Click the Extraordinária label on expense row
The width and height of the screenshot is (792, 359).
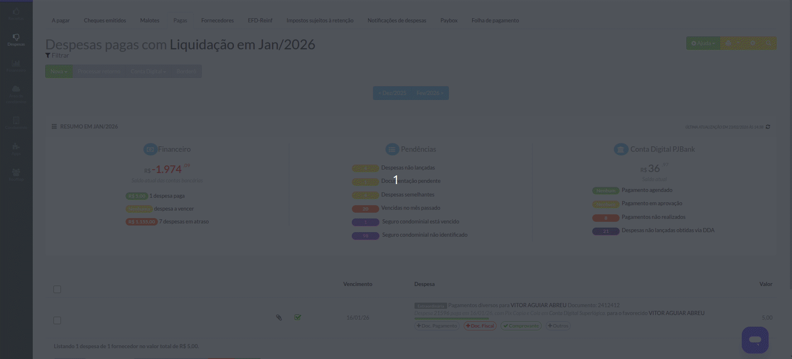click(431, 306)
